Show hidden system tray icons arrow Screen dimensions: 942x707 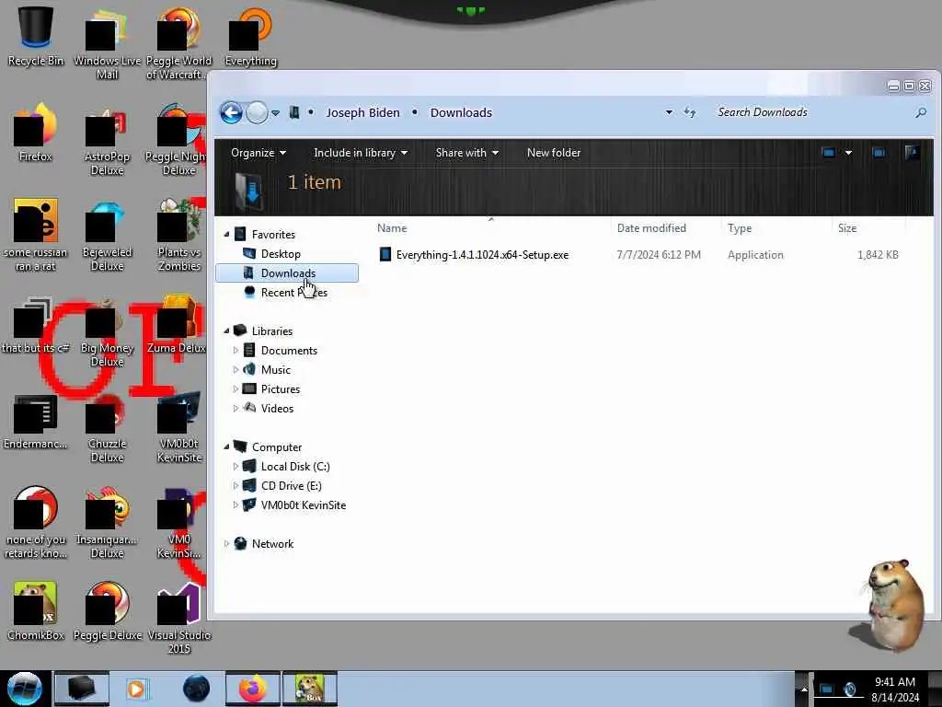point(804,690)
